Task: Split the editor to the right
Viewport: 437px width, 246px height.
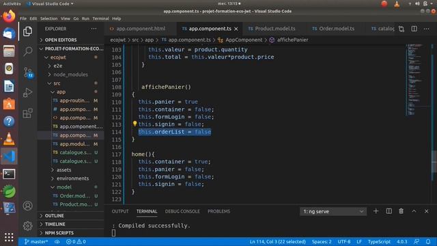Action: point(414,29)
